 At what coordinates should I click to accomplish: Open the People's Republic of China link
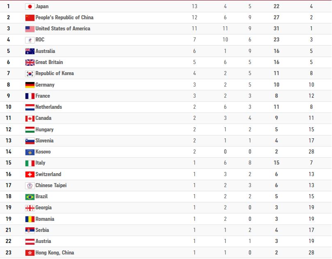[64, 18]
